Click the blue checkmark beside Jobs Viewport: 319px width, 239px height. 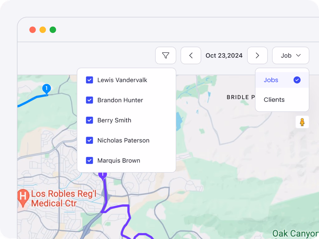pos(297,80)
